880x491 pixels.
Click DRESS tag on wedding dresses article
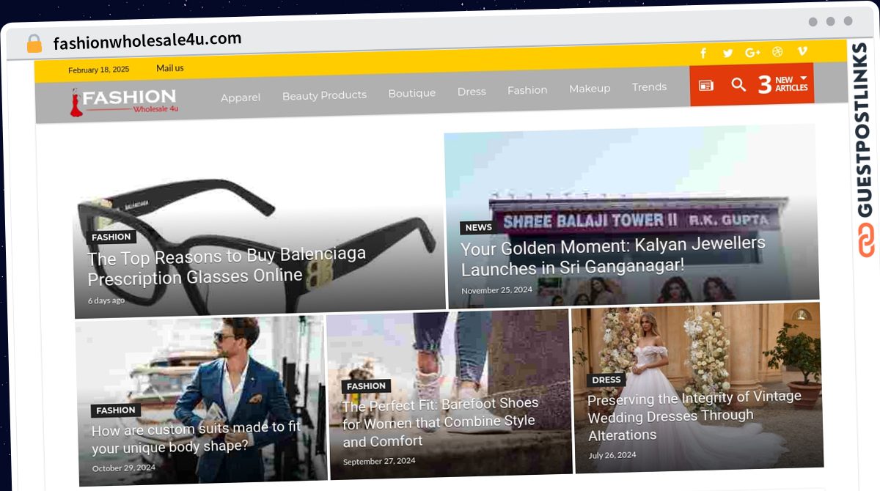[x=606, y=380]
